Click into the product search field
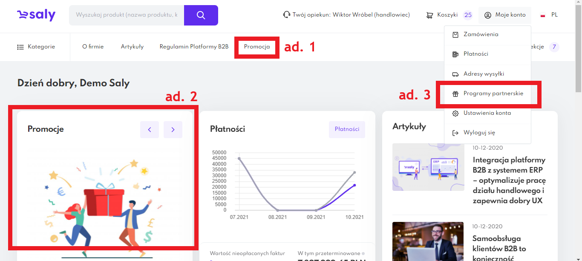582x261 pixels. click(127, 15)
